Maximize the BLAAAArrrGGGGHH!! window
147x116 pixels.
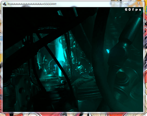[x=131, y=3]
